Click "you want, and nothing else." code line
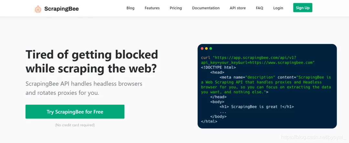This screenshot has height=143, width=349. pyautogui.click(x=235, y=92)
